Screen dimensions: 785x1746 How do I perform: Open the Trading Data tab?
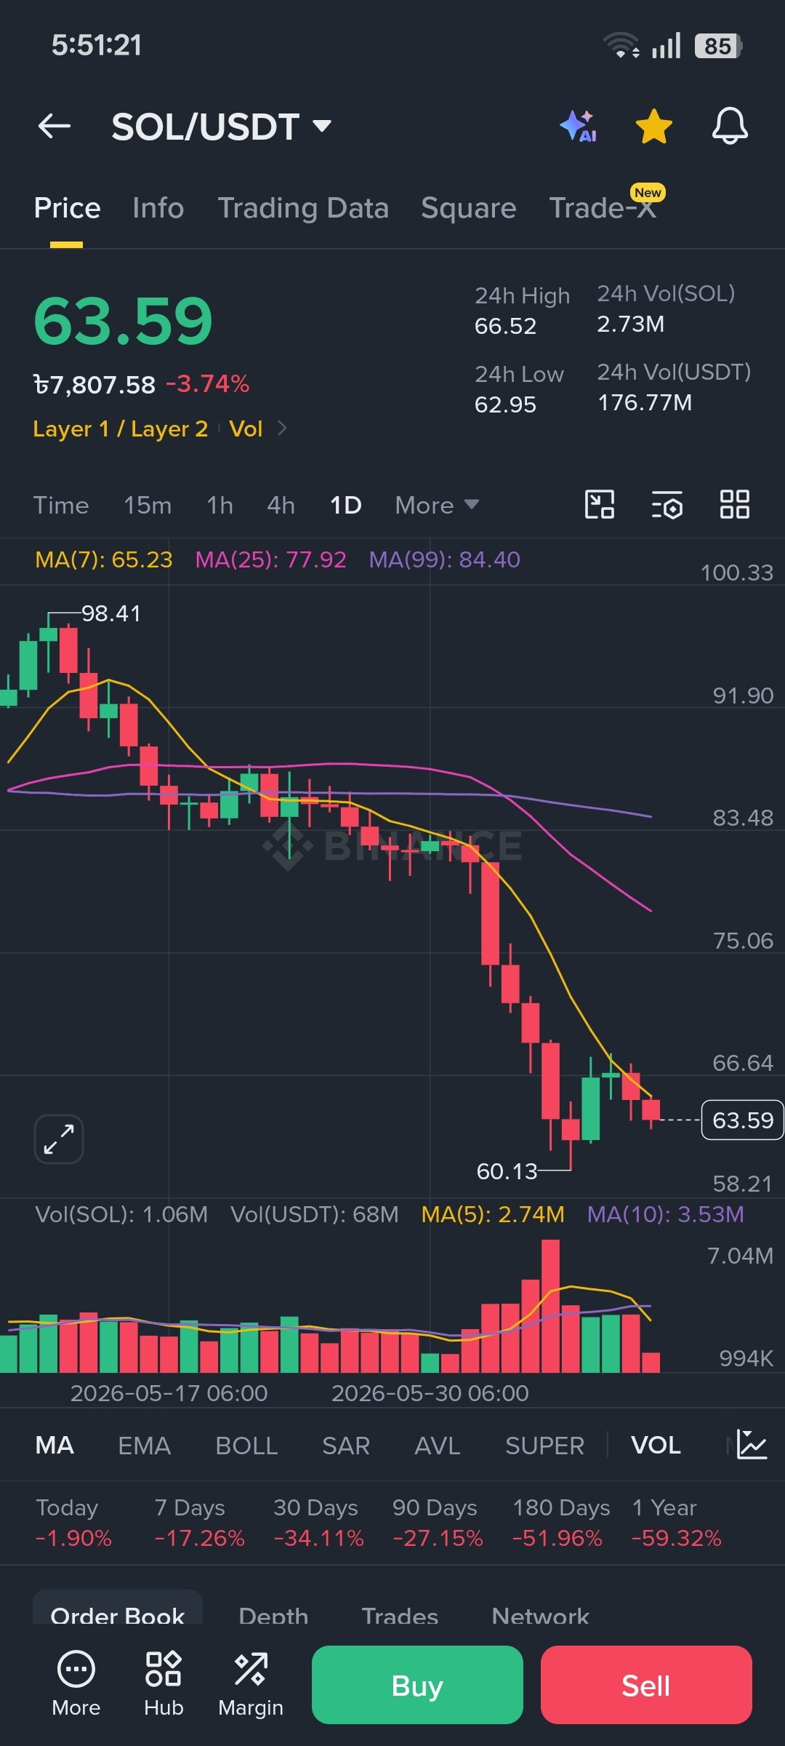pyautogui.click(x=303, y=208)
